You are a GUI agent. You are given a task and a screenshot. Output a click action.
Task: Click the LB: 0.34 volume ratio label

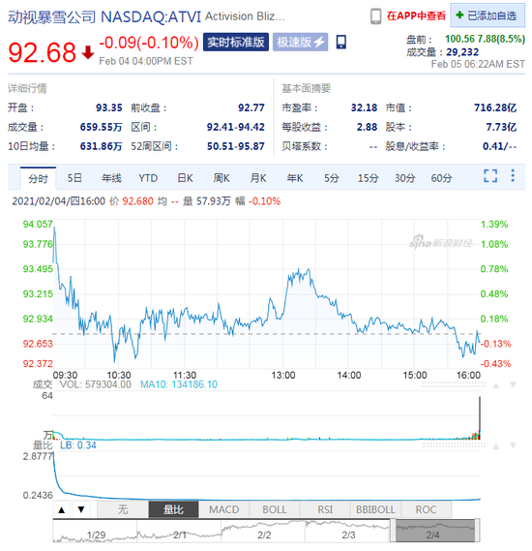pos(78,445)
